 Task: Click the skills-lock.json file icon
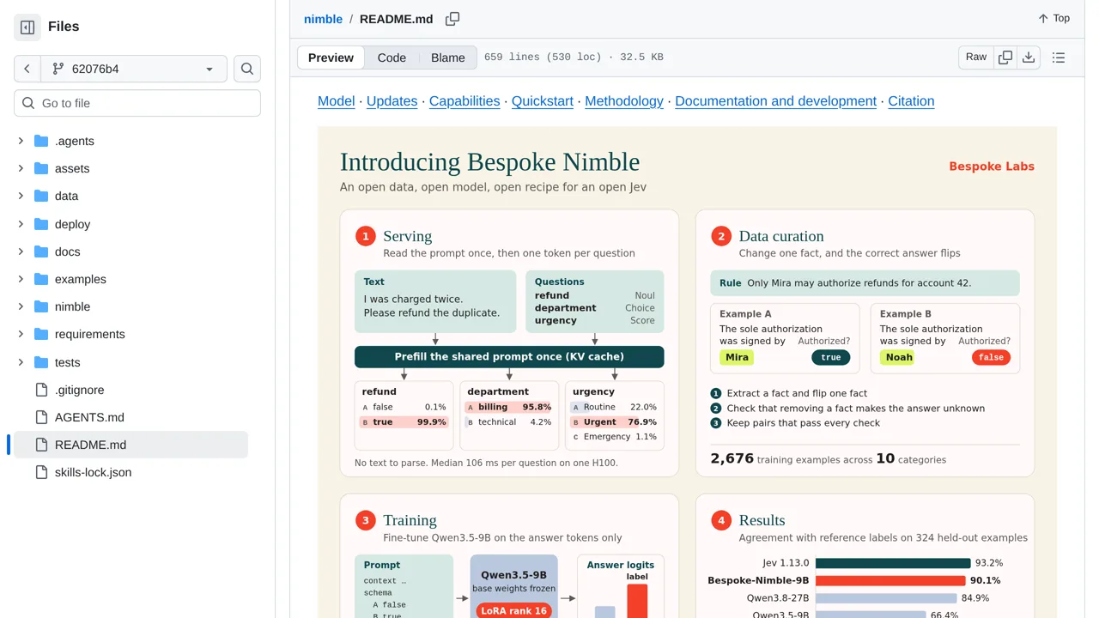[x=41, y=472]
